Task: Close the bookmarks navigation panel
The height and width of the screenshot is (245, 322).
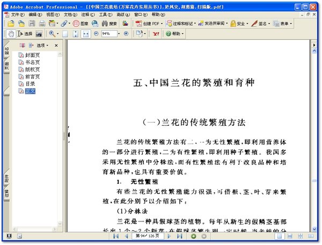Action: (56, 46)
